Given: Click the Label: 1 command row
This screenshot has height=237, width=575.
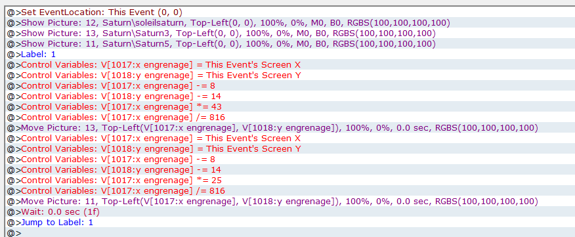Looking at the screenshot, I should pos(289,54).
